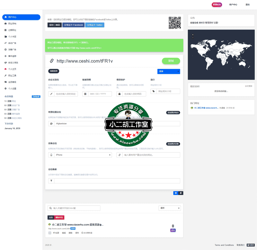Image resolution: width=257 pixels, height=250 pixels.
Task: Open 个人设置 in the sidebar
Action: tap(12, 89)
